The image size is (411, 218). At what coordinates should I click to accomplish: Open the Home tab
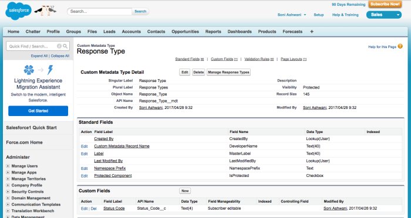coord(14,32)
